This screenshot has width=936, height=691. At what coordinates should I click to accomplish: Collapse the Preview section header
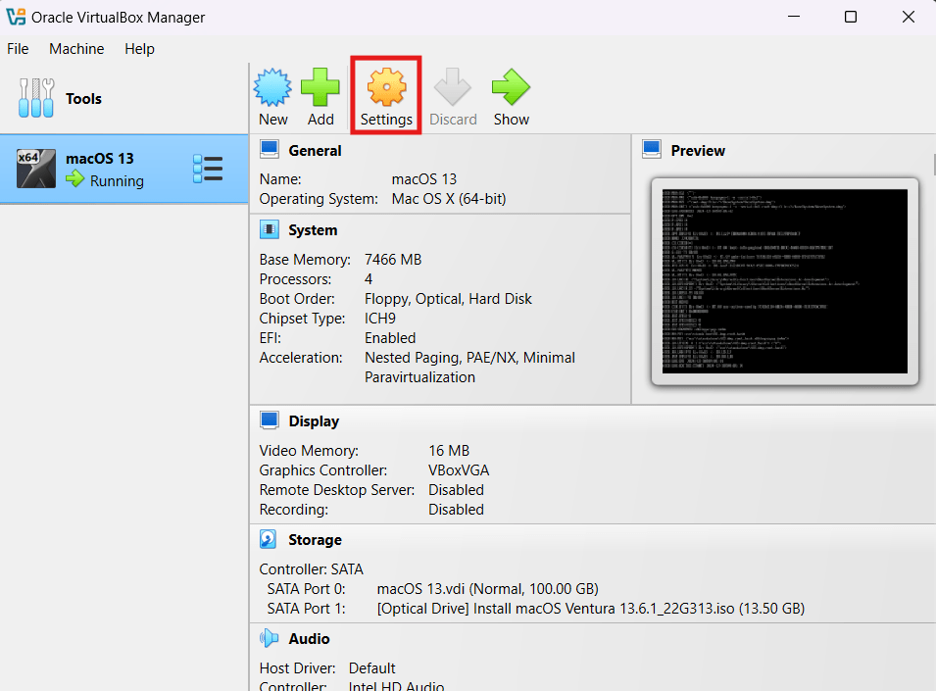coord(698,151)
